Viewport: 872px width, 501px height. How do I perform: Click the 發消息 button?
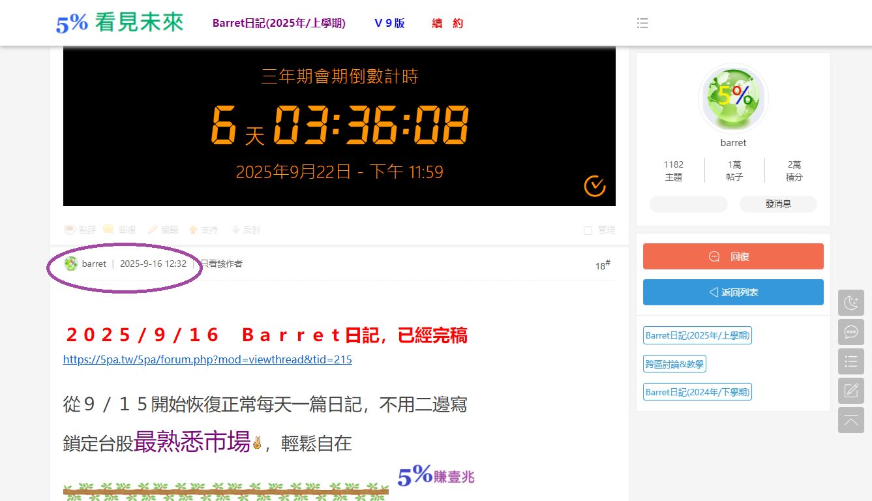pyautogui.click(x=777, y=204)
